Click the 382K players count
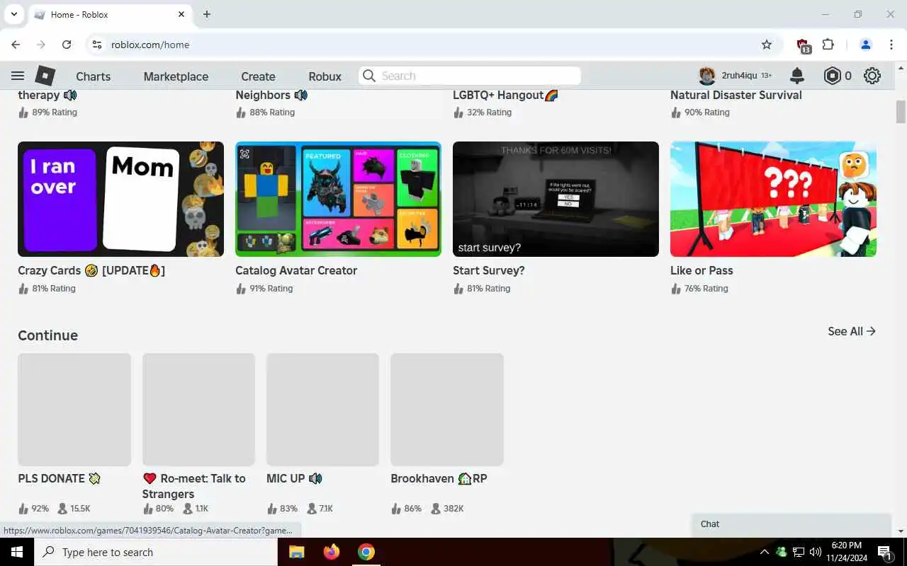The width and height of the screenshot is (907, 566). (x=453, y=509)
